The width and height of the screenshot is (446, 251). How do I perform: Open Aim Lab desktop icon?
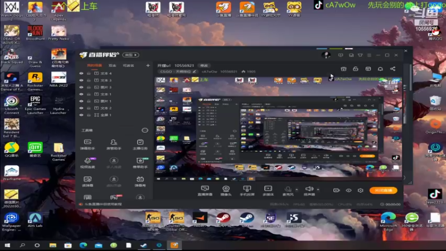click(35, 220)
